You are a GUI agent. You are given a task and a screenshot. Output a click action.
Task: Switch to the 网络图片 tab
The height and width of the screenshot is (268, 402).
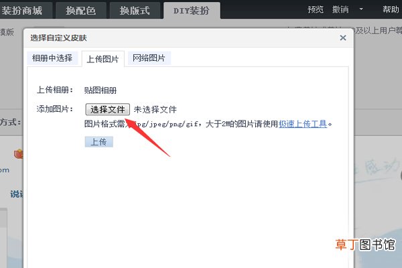[x=149, y=58]
